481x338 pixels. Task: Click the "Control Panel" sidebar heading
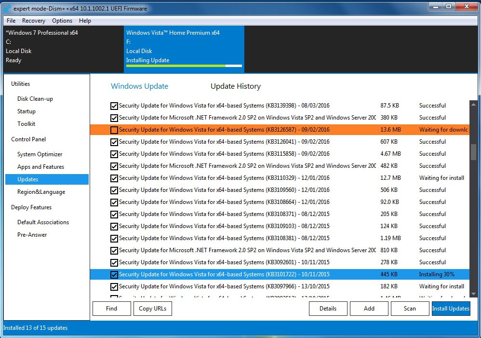click(x=28, y=139)
